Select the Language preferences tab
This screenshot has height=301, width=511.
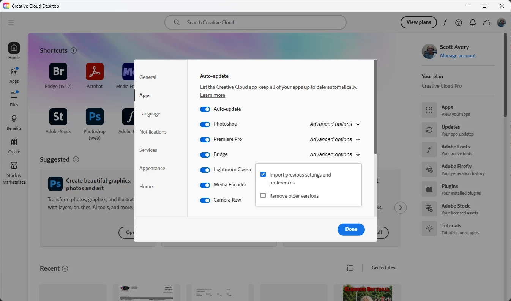coord(150,113)
